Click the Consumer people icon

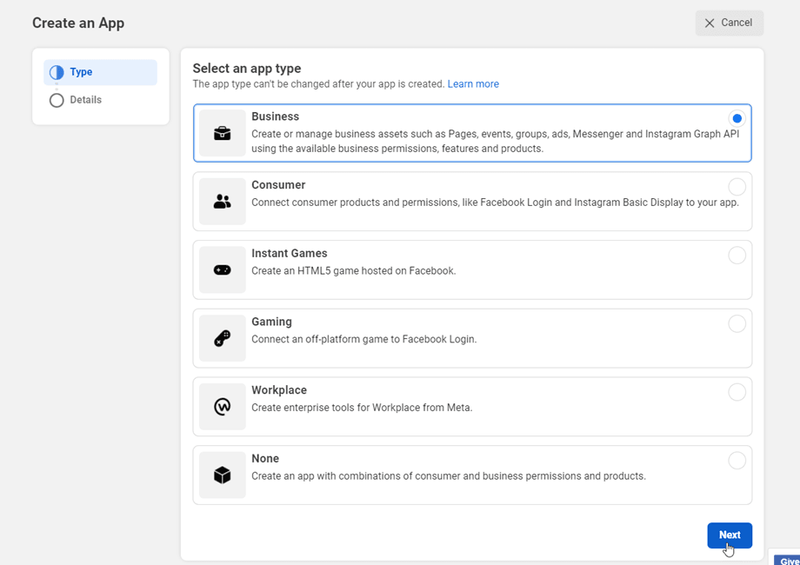click(223, 202)
